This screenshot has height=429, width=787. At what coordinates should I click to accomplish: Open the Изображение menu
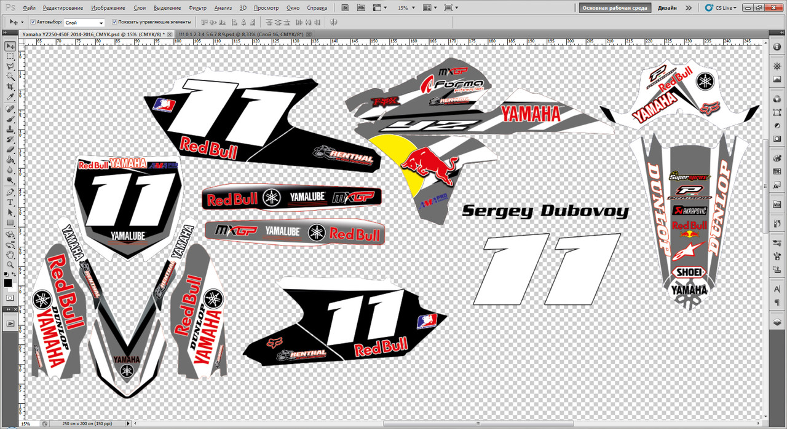108,8
